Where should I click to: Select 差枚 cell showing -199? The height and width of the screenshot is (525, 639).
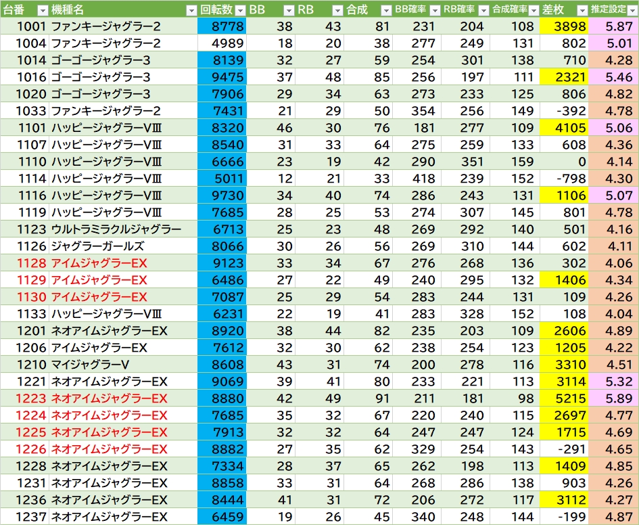(564, 517)
